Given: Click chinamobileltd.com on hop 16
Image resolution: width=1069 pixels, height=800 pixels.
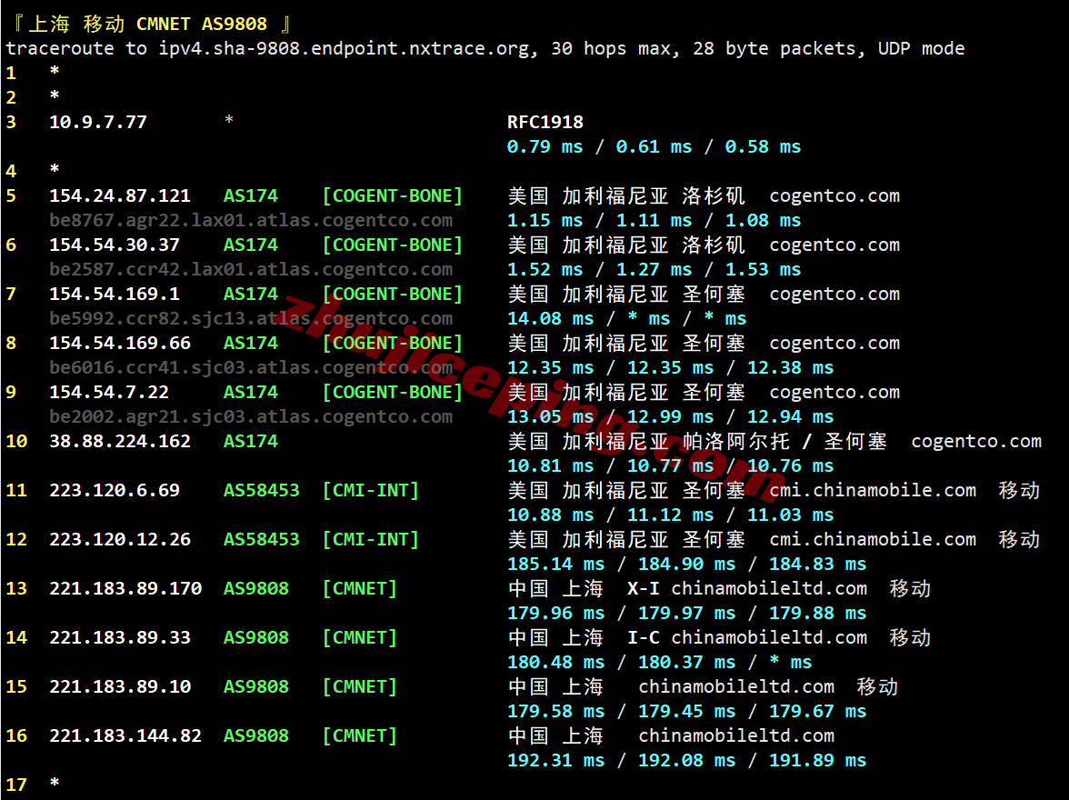Looking at the screenshot, I should tap(736, 735).
